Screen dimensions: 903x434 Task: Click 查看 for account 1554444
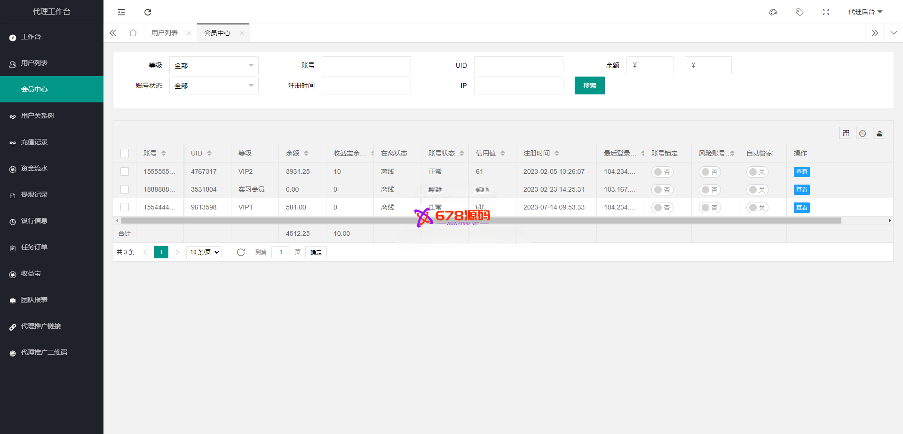pyautogui.click(x=802, y=208)
